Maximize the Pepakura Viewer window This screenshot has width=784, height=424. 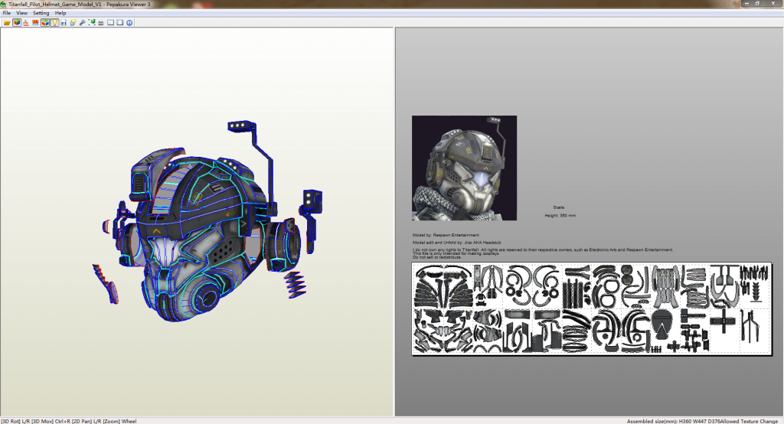757,4
